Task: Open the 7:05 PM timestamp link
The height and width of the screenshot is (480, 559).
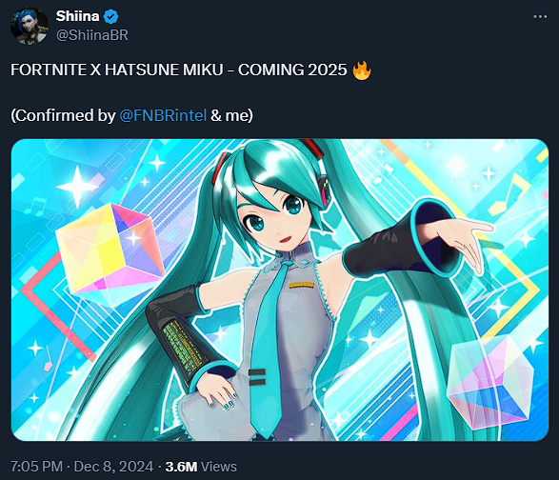Action: [x=36, y=467]
